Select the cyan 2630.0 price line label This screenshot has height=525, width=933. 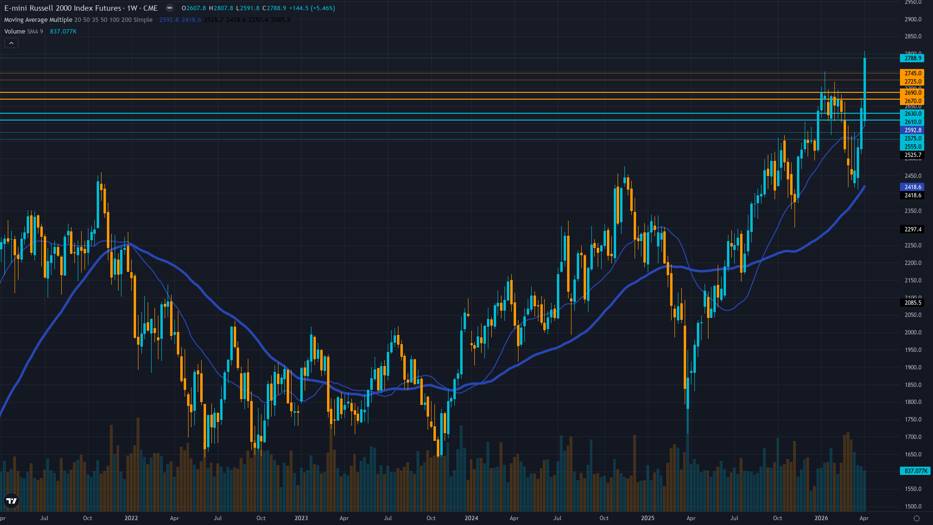[x=912, y=114]
